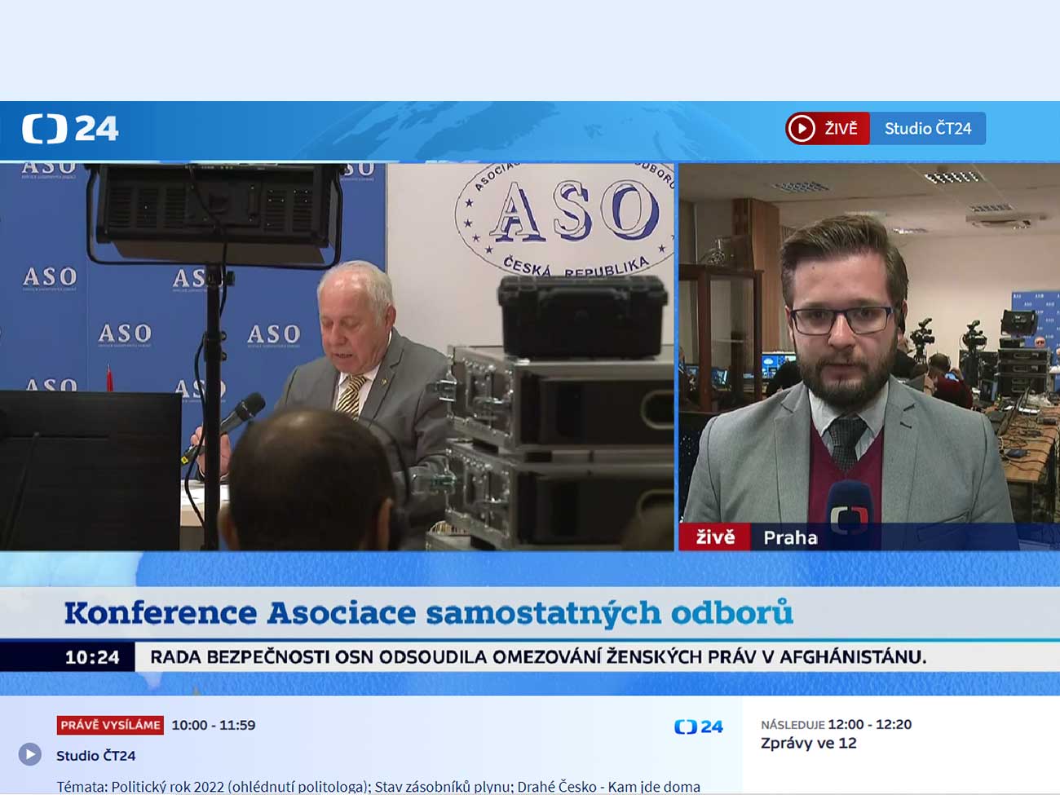Click the small ČT24 channel logo

pos(699,727)
